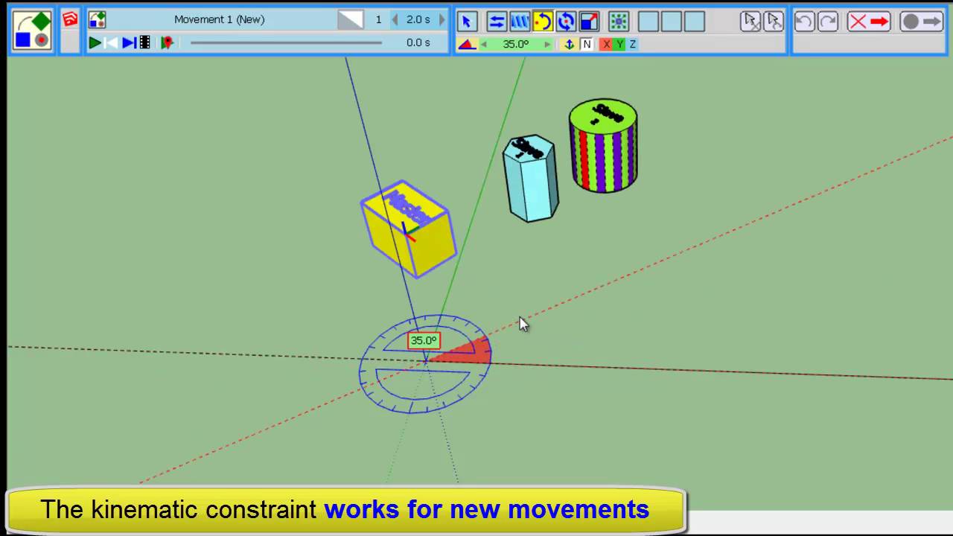The width and height of the screenshot is (953, 536).
Task: Click the gray circle arrow record button
Action: coord(921,21)
